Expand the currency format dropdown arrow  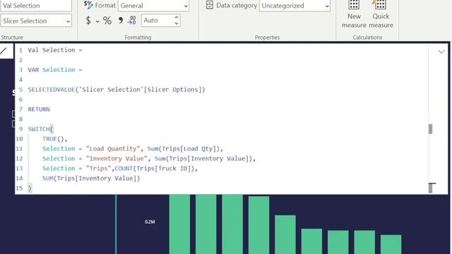coord(97,21)
